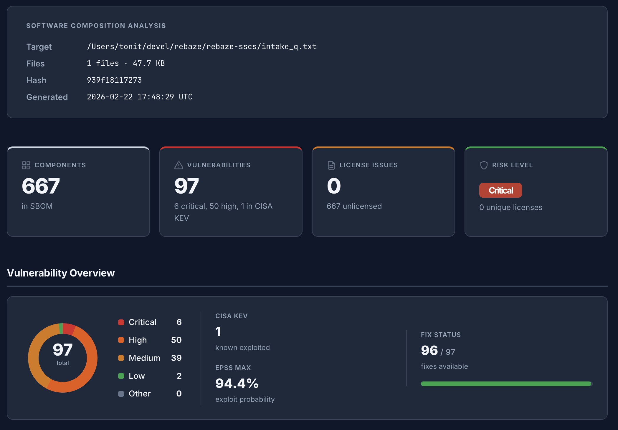Click the RISK LEVEL card title
Screen dimensions: 618x430
click(x=512, y=165)
